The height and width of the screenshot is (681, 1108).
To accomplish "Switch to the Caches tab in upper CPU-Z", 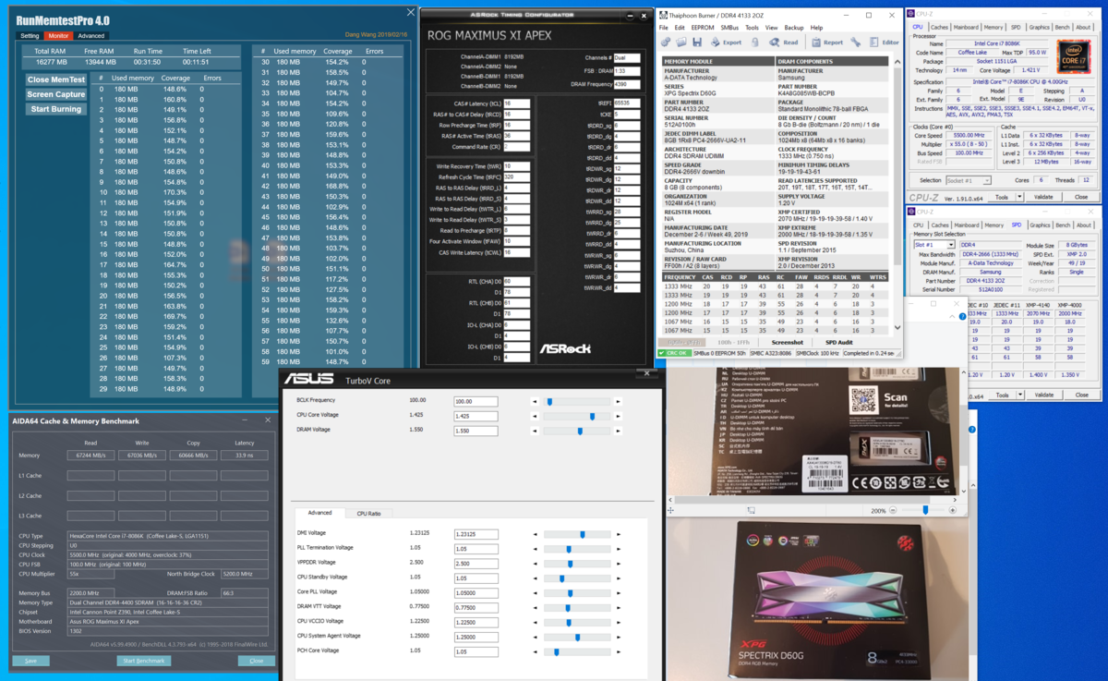I will tap(940, 27).
